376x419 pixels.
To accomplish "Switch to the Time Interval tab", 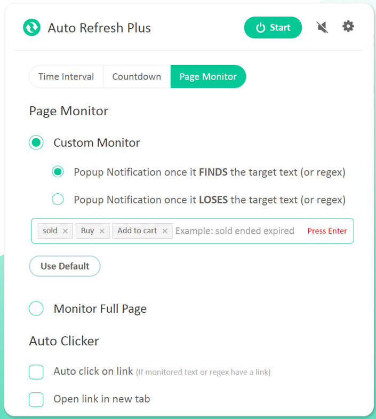I will coord(66,77).
